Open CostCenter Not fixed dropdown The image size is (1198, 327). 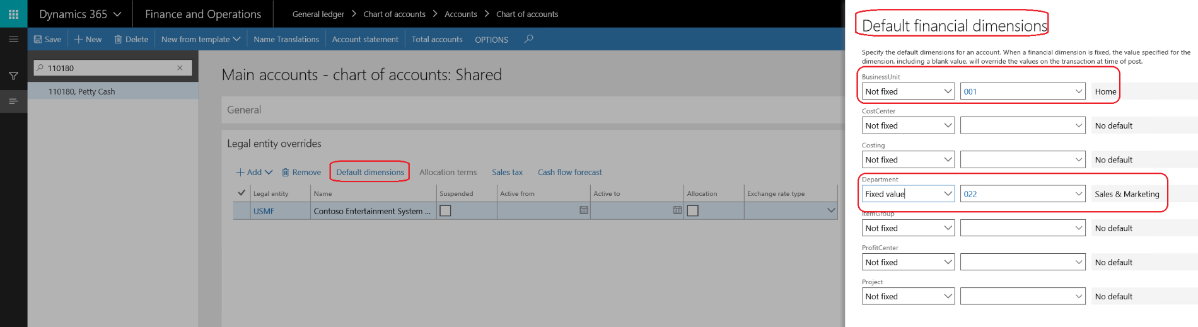[x=908, y=125]
